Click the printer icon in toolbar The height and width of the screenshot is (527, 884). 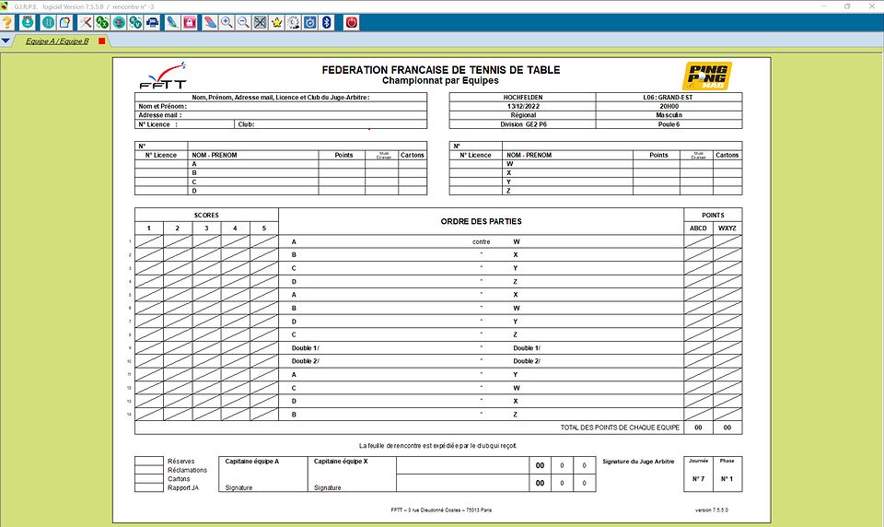(153, 22)
